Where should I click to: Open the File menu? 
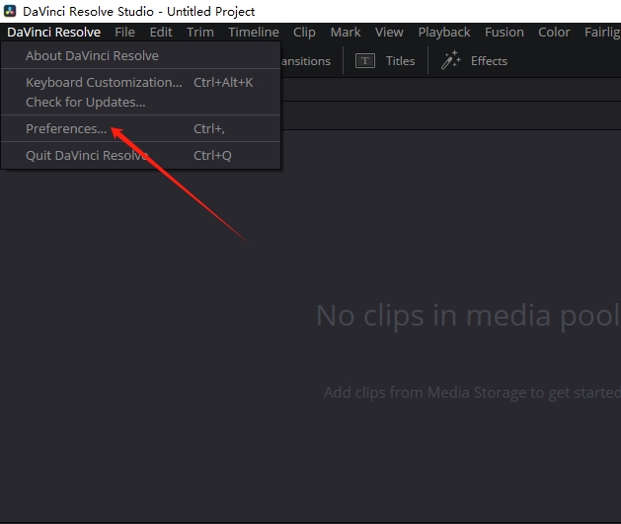[124, 32]
